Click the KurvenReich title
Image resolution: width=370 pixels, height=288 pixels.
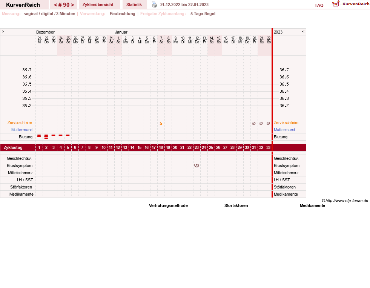(x=23, y=5)
